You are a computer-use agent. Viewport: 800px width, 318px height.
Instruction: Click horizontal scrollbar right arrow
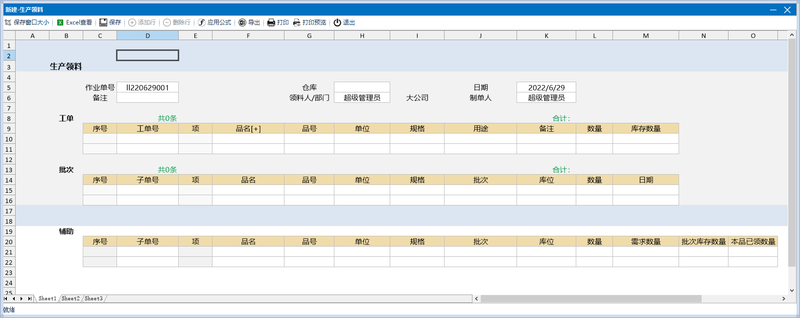pyautogui.click(x=783, y=298)
